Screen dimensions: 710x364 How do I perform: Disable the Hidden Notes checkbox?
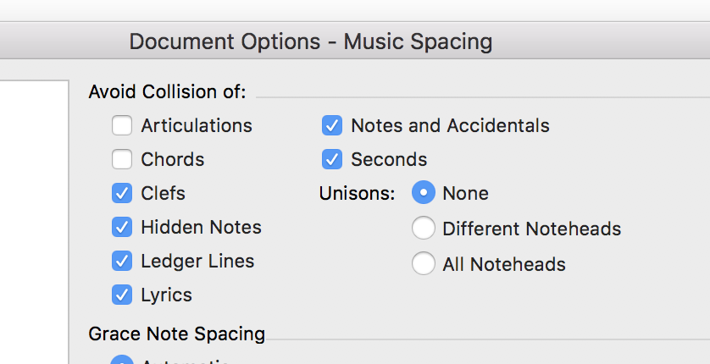tap(122, 227)
